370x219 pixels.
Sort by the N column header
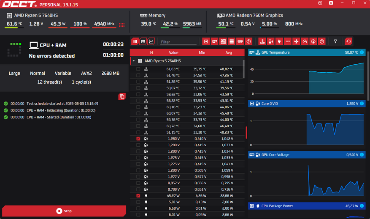151,53
